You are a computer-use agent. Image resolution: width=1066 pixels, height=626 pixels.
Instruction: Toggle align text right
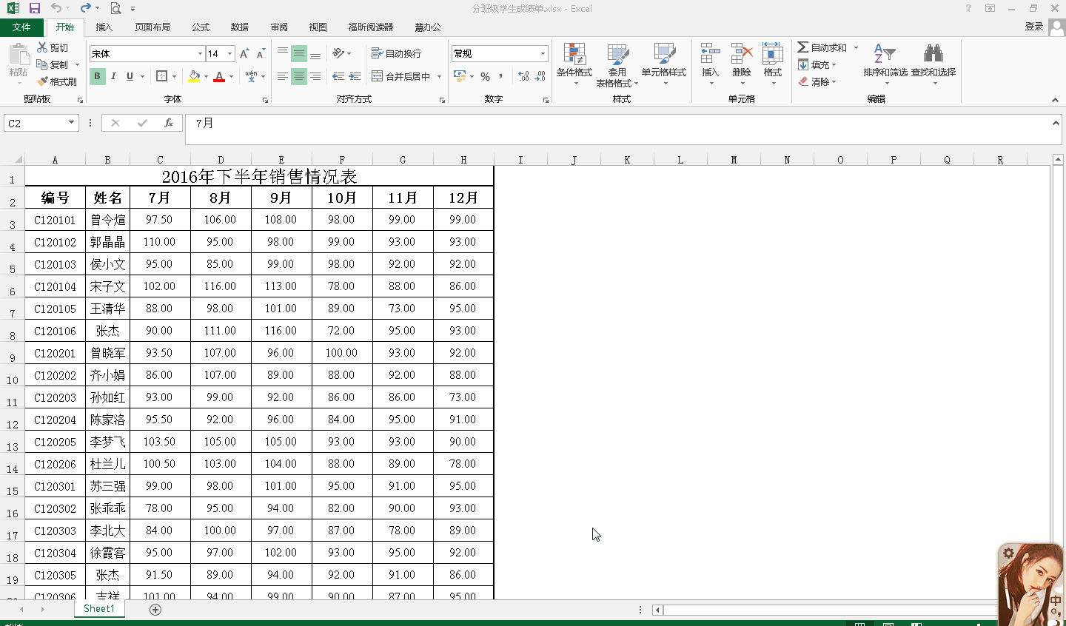coord(315,76)
